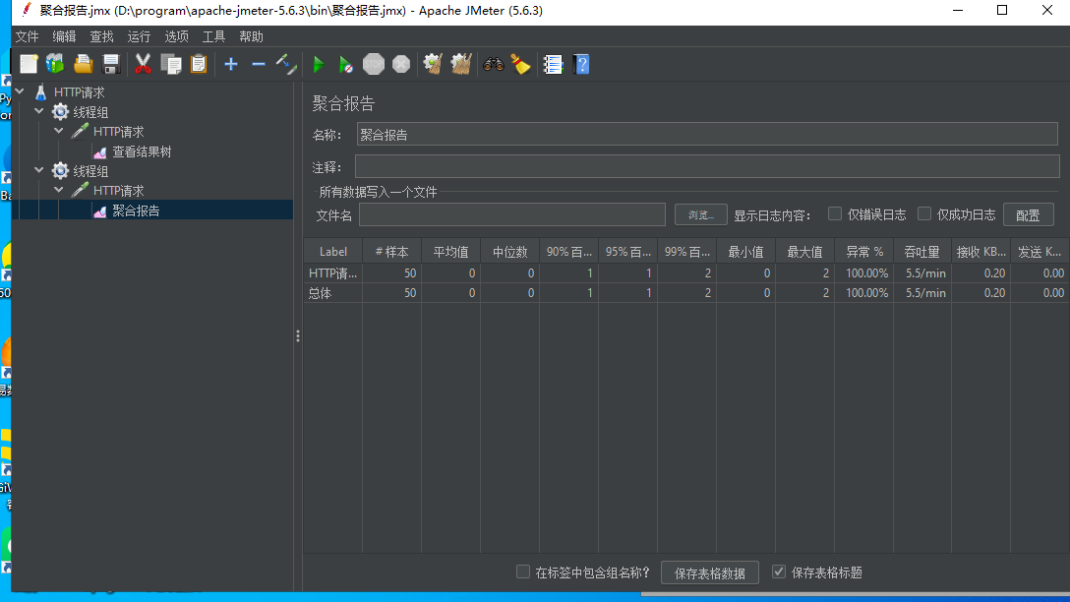Screen dimensions: 1070x602
Task: Save the test plan via toolbar icon
Action: pos(111,64)
